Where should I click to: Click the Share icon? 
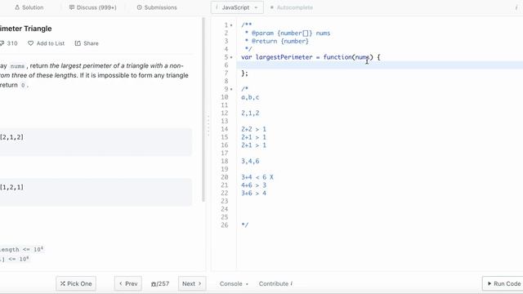tap(78, 43)
